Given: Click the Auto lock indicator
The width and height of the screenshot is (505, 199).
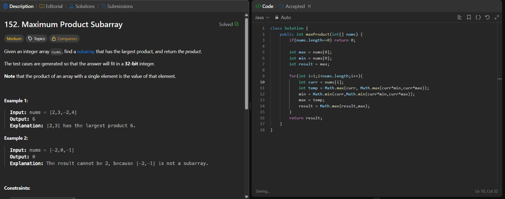Looking at the screenshot, I should tap(283, 18).
